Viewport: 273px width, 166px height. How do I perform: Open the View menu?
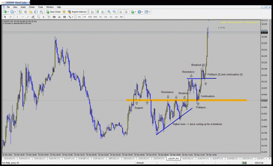(15, 7)
